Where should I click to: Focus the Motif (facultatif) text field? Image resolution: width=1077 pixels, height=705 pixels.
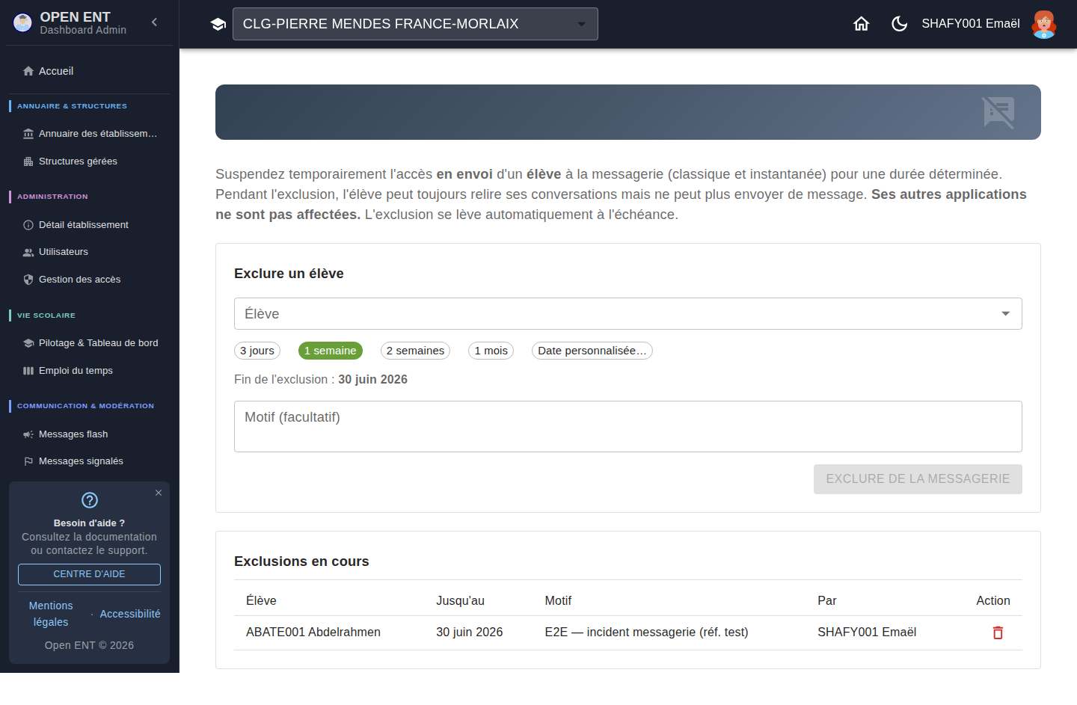[628, 426]
